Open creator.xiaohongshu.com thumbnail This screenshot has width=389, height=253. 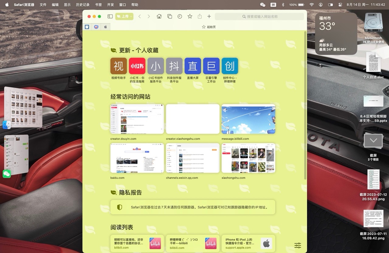pyautogui.click(x=193, y=119)
